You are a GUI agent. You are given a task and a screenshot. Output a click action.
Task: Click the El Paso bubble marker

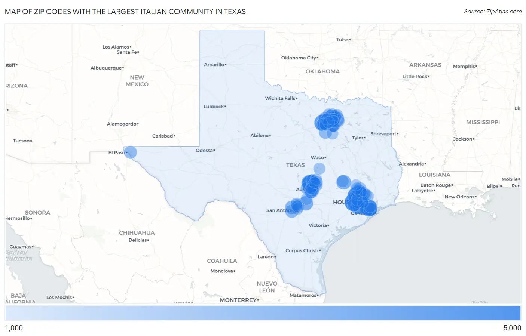(x=130, y=152)
